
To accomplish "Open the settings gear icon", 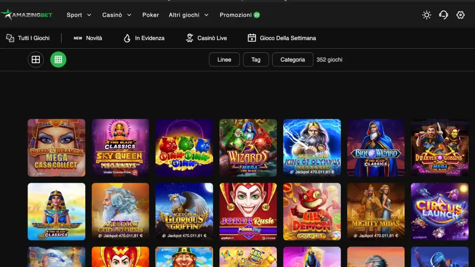I will tap(461, 15).
